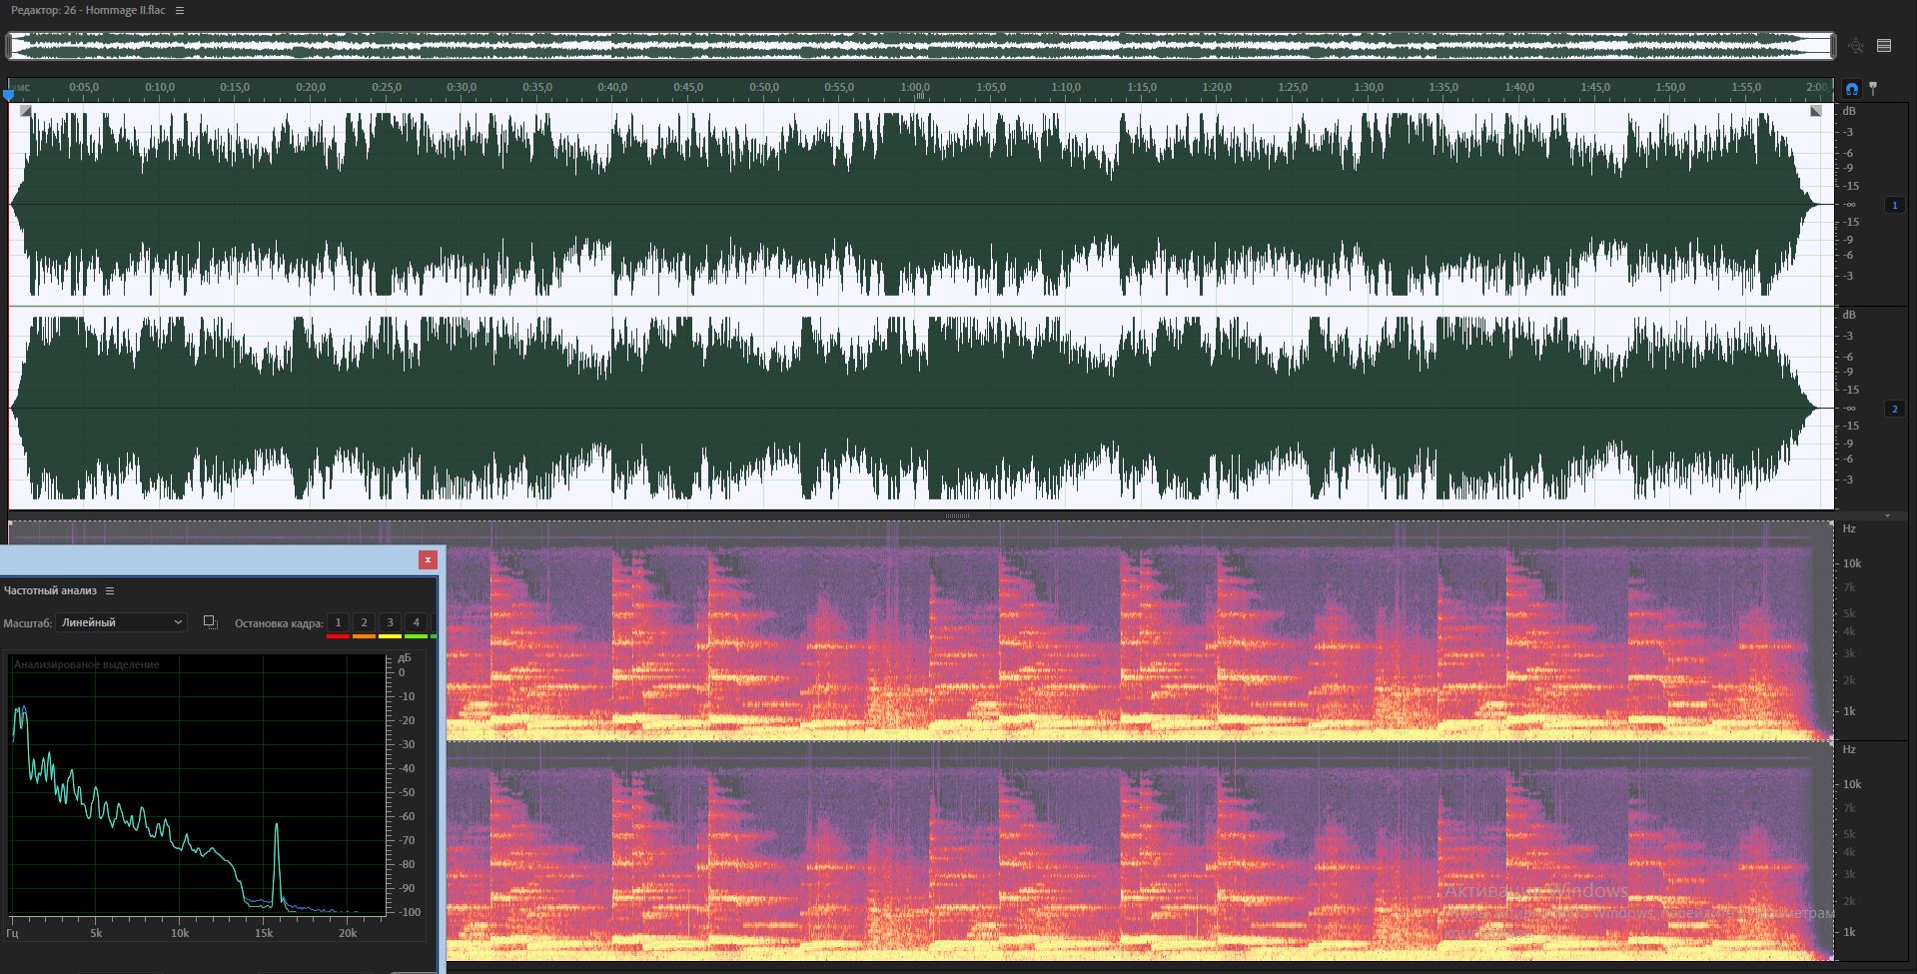This screenshot has height=974, width=1917.
Task: Click the 7k label on channel 1 spectral scale
Action: (1849, 588)
